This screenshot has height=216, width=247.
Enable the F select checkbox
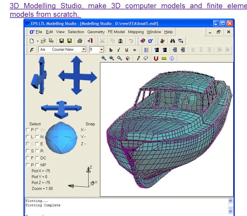28,158
